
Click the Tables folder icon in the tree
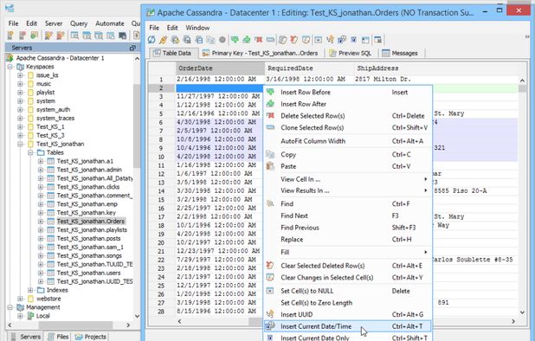point(41,152)
